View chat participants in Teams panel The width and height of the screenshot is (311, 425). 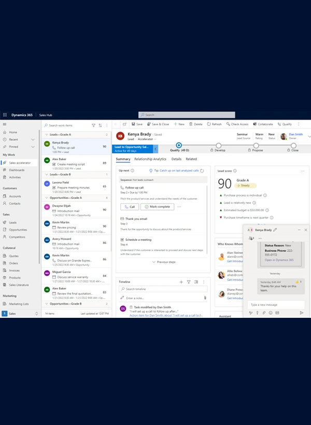tap(251, 238)
